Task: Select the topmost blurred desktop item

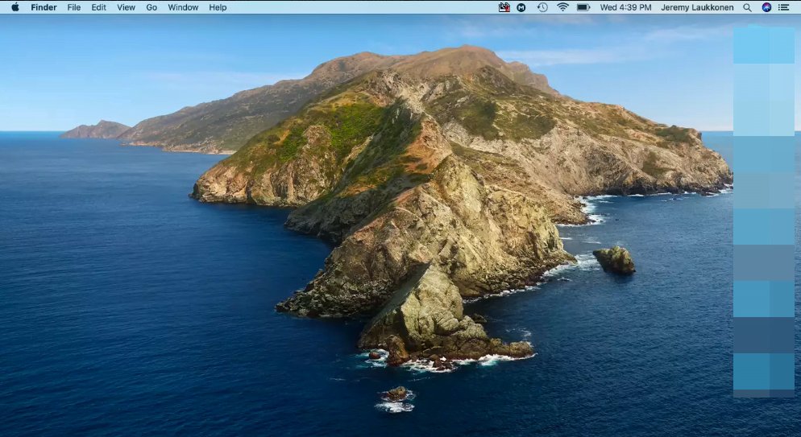Action: (763, 45)
